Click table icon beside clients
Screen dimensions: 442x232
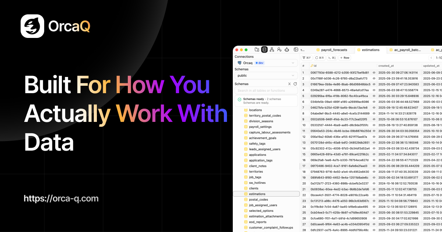(x=246, y=188)
